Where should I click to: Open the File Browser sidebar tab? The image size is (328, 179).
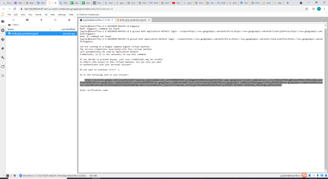[x=3, y=21]
